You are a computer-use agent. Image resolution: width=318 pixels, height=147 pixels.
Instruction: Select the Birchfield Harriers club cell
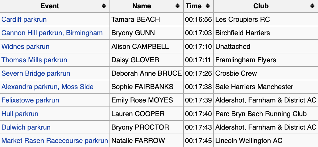coord(266,33)
